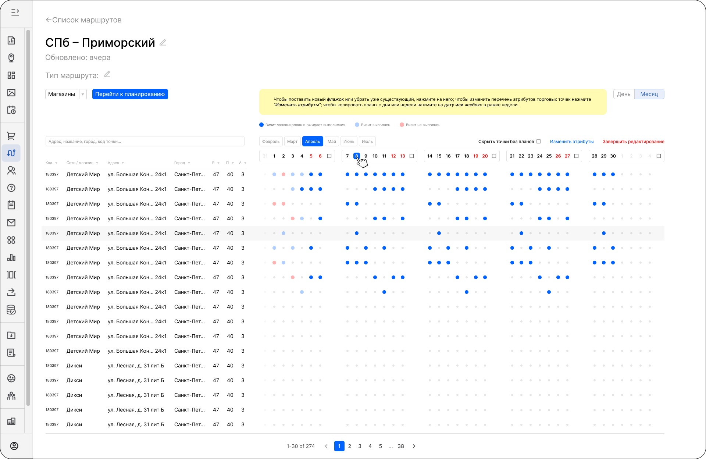Open the mail envelope sidebar icon
This screenshot has height=459, width=706.
pyautogui.click(x=11, y=223)
